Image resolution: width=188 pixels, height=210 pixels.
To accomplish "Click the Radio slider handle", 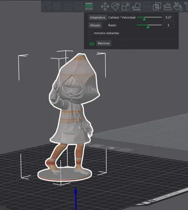I will 148,27.
